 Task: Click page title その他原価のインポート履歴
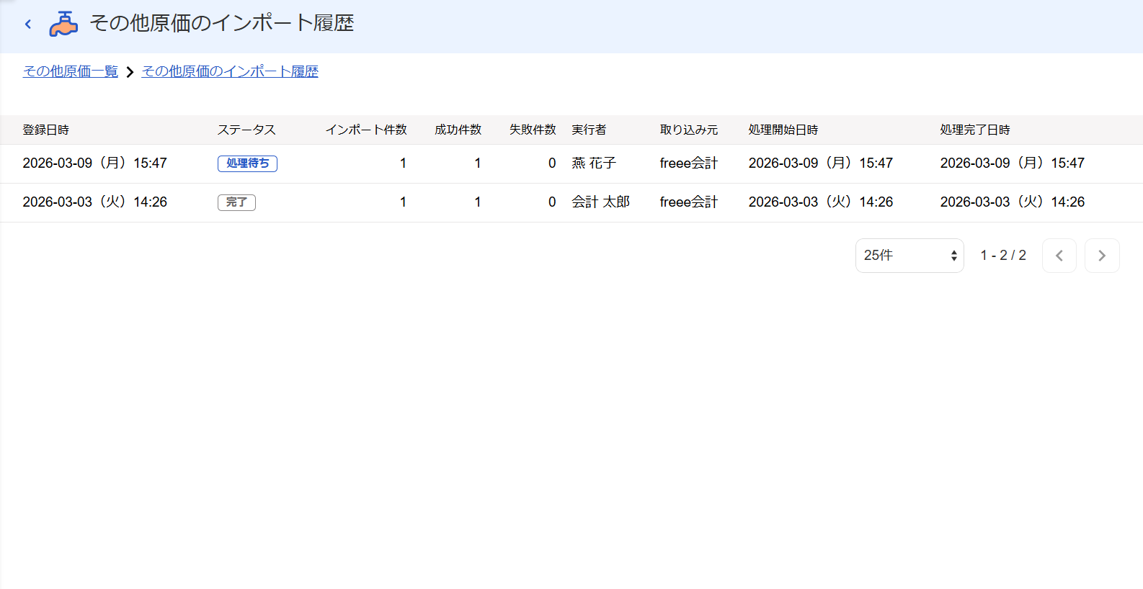click(222, 23)
